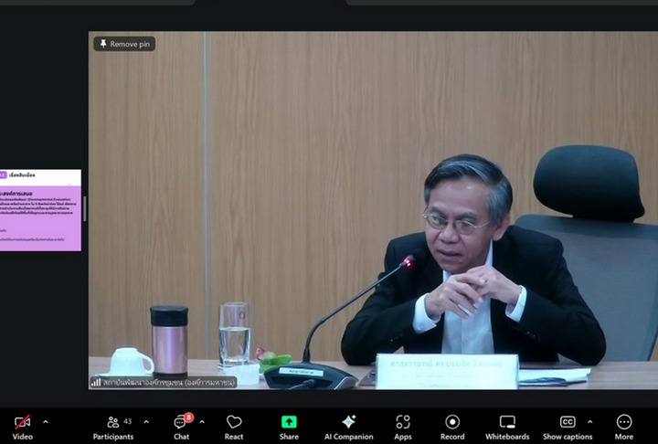Click the Remove pin button
658x444 pixels.
click(124, 44)
